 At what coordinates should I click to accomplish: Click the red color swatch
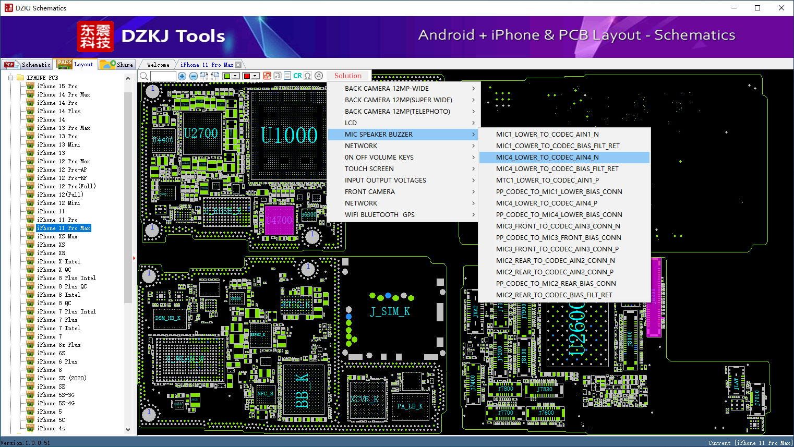247,76
